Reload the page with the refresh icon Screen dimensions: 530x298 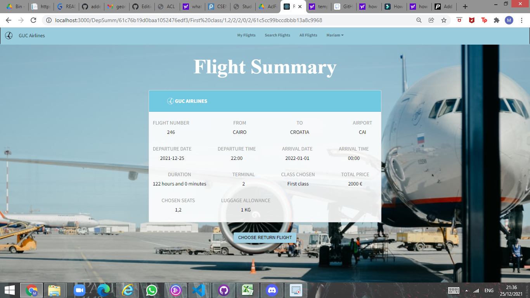[33, 20]
